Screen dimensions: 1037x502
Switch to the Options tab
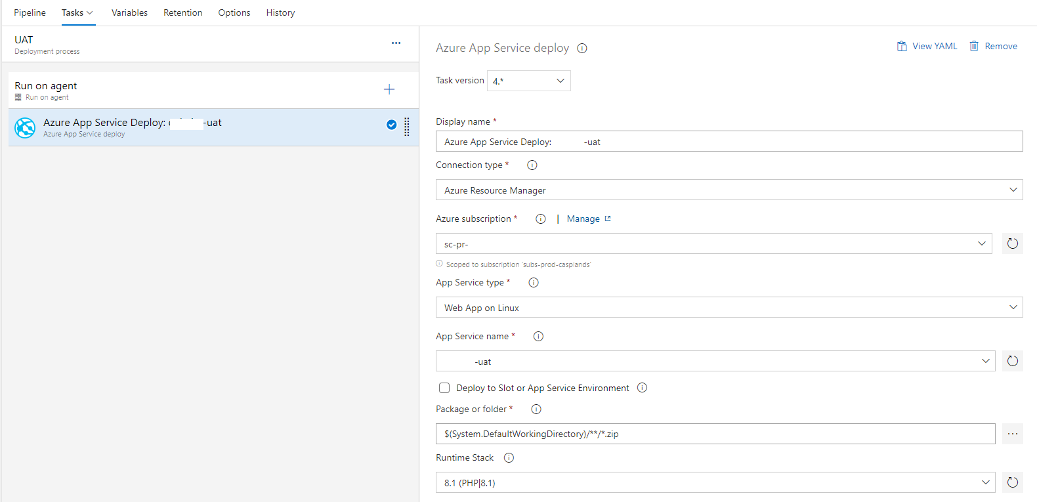[x=234, y=12]
